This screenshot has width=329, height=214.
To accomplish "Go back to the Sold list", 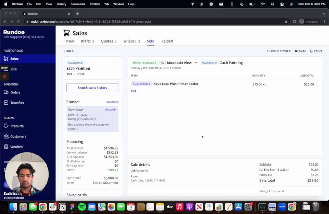I will coord(68,51).
